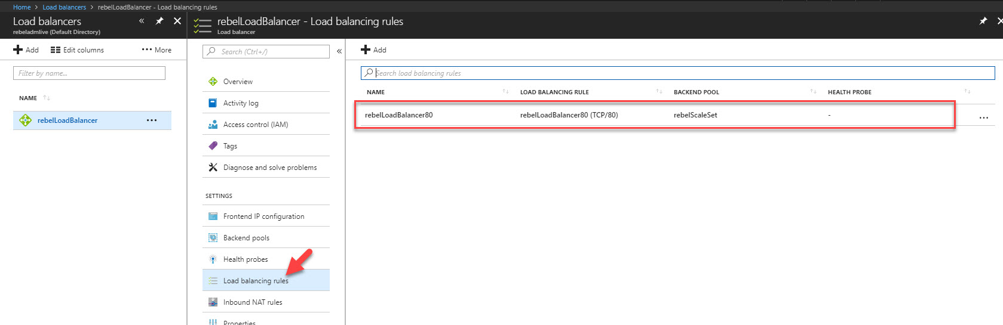This screenshot has height=325, width=1003.
Task: Open ellipsis menu for rebelLoadBalancer
Action: (x=152, y=120)
